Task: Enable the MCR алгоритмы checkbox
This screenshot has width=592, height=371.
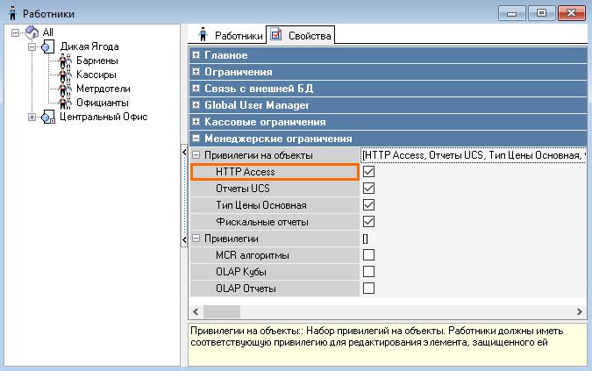Action: point(369,255)
